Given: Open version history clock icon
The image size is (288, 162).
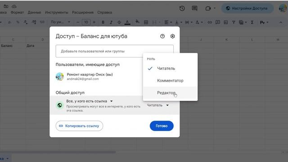Looking at the screenshot, I should pyautogui.click(x=182, y=8).
